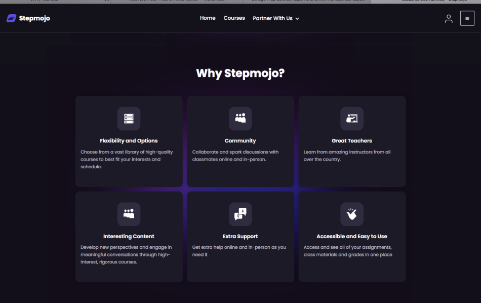This screenshot has width=481, height=303.
Task: Open the Courses menu item
Action: (x=234, y=18)
